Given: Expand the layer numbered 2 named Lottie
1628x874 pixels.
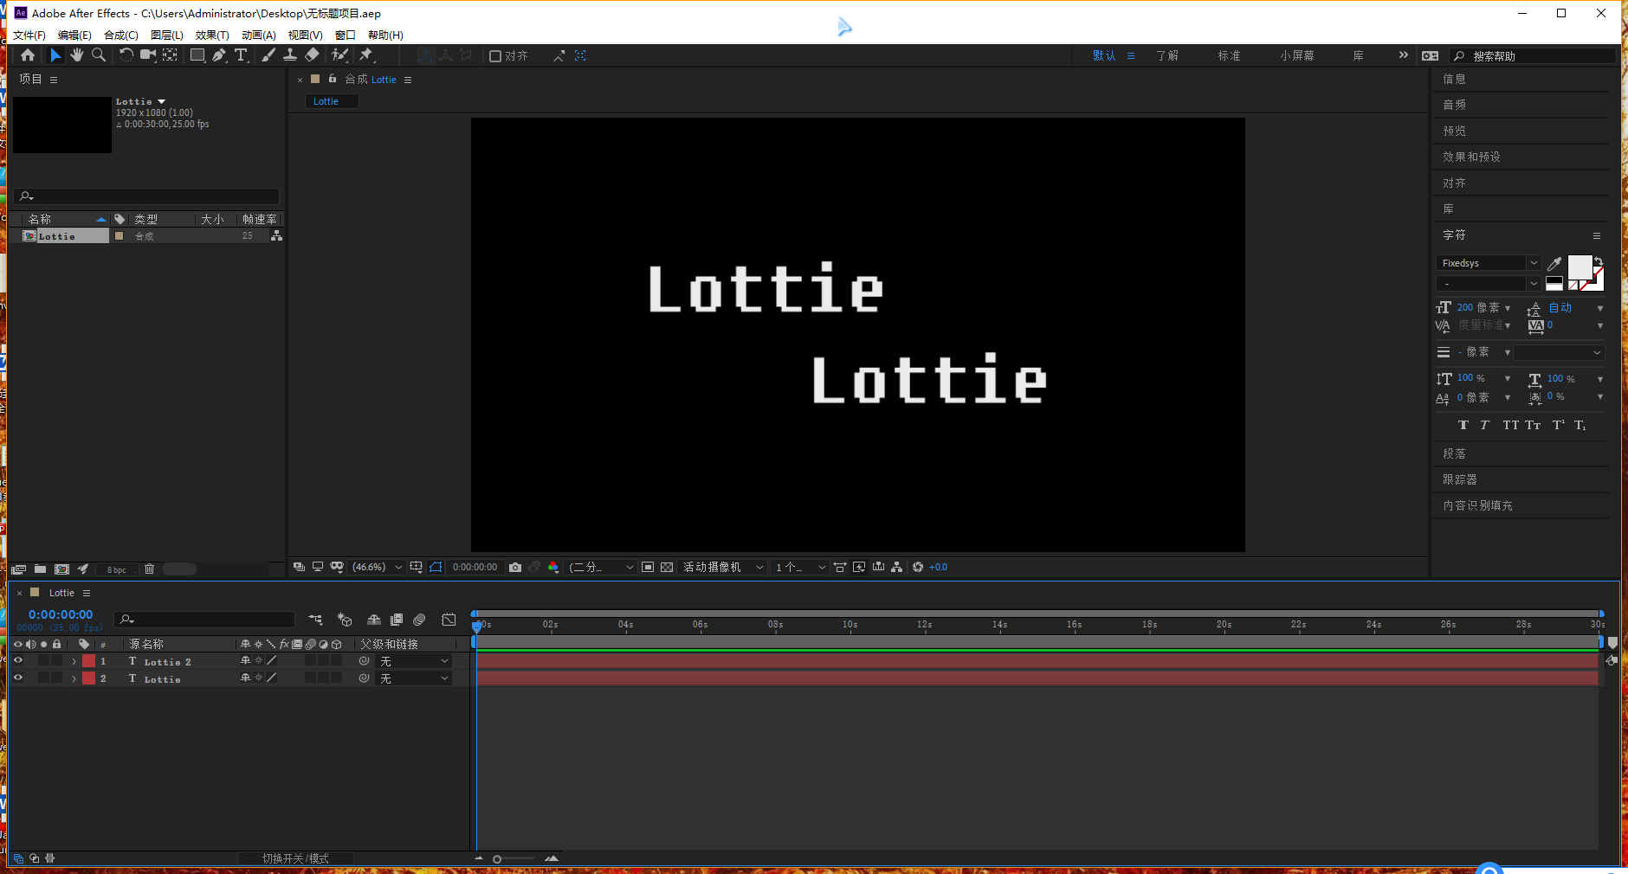Looking at the screenshot, I should (74, 679).
